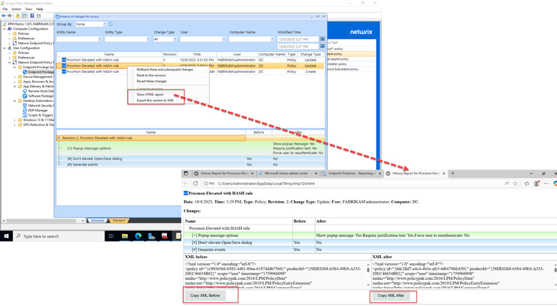Open the Task View taskbar icon

(x=111, y=236)
